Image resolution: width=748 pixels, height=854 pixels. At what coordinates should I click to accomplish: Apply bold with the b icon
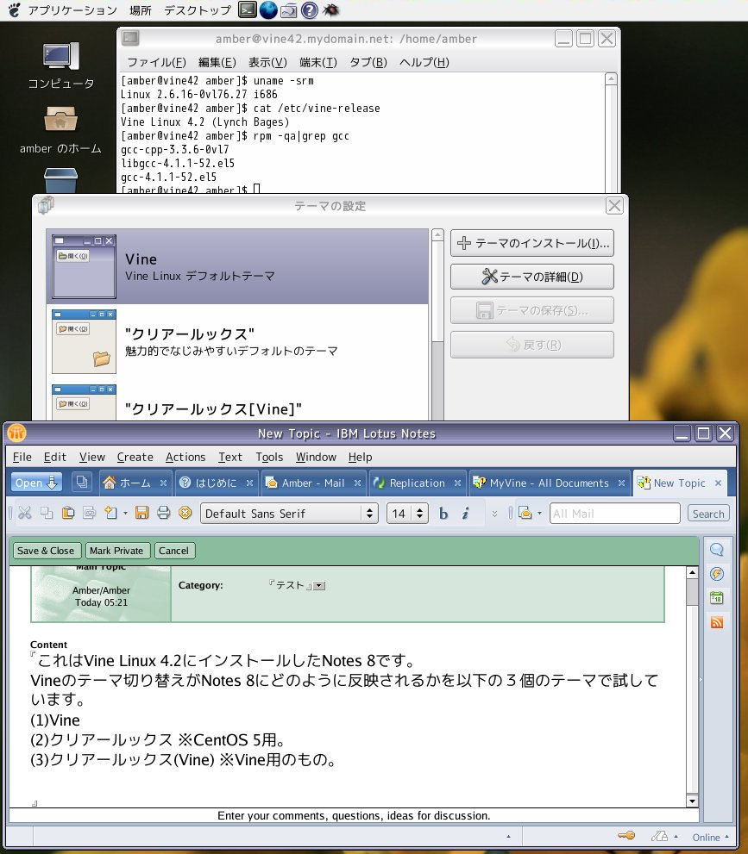pyautogui.click(x=443, y=514)
